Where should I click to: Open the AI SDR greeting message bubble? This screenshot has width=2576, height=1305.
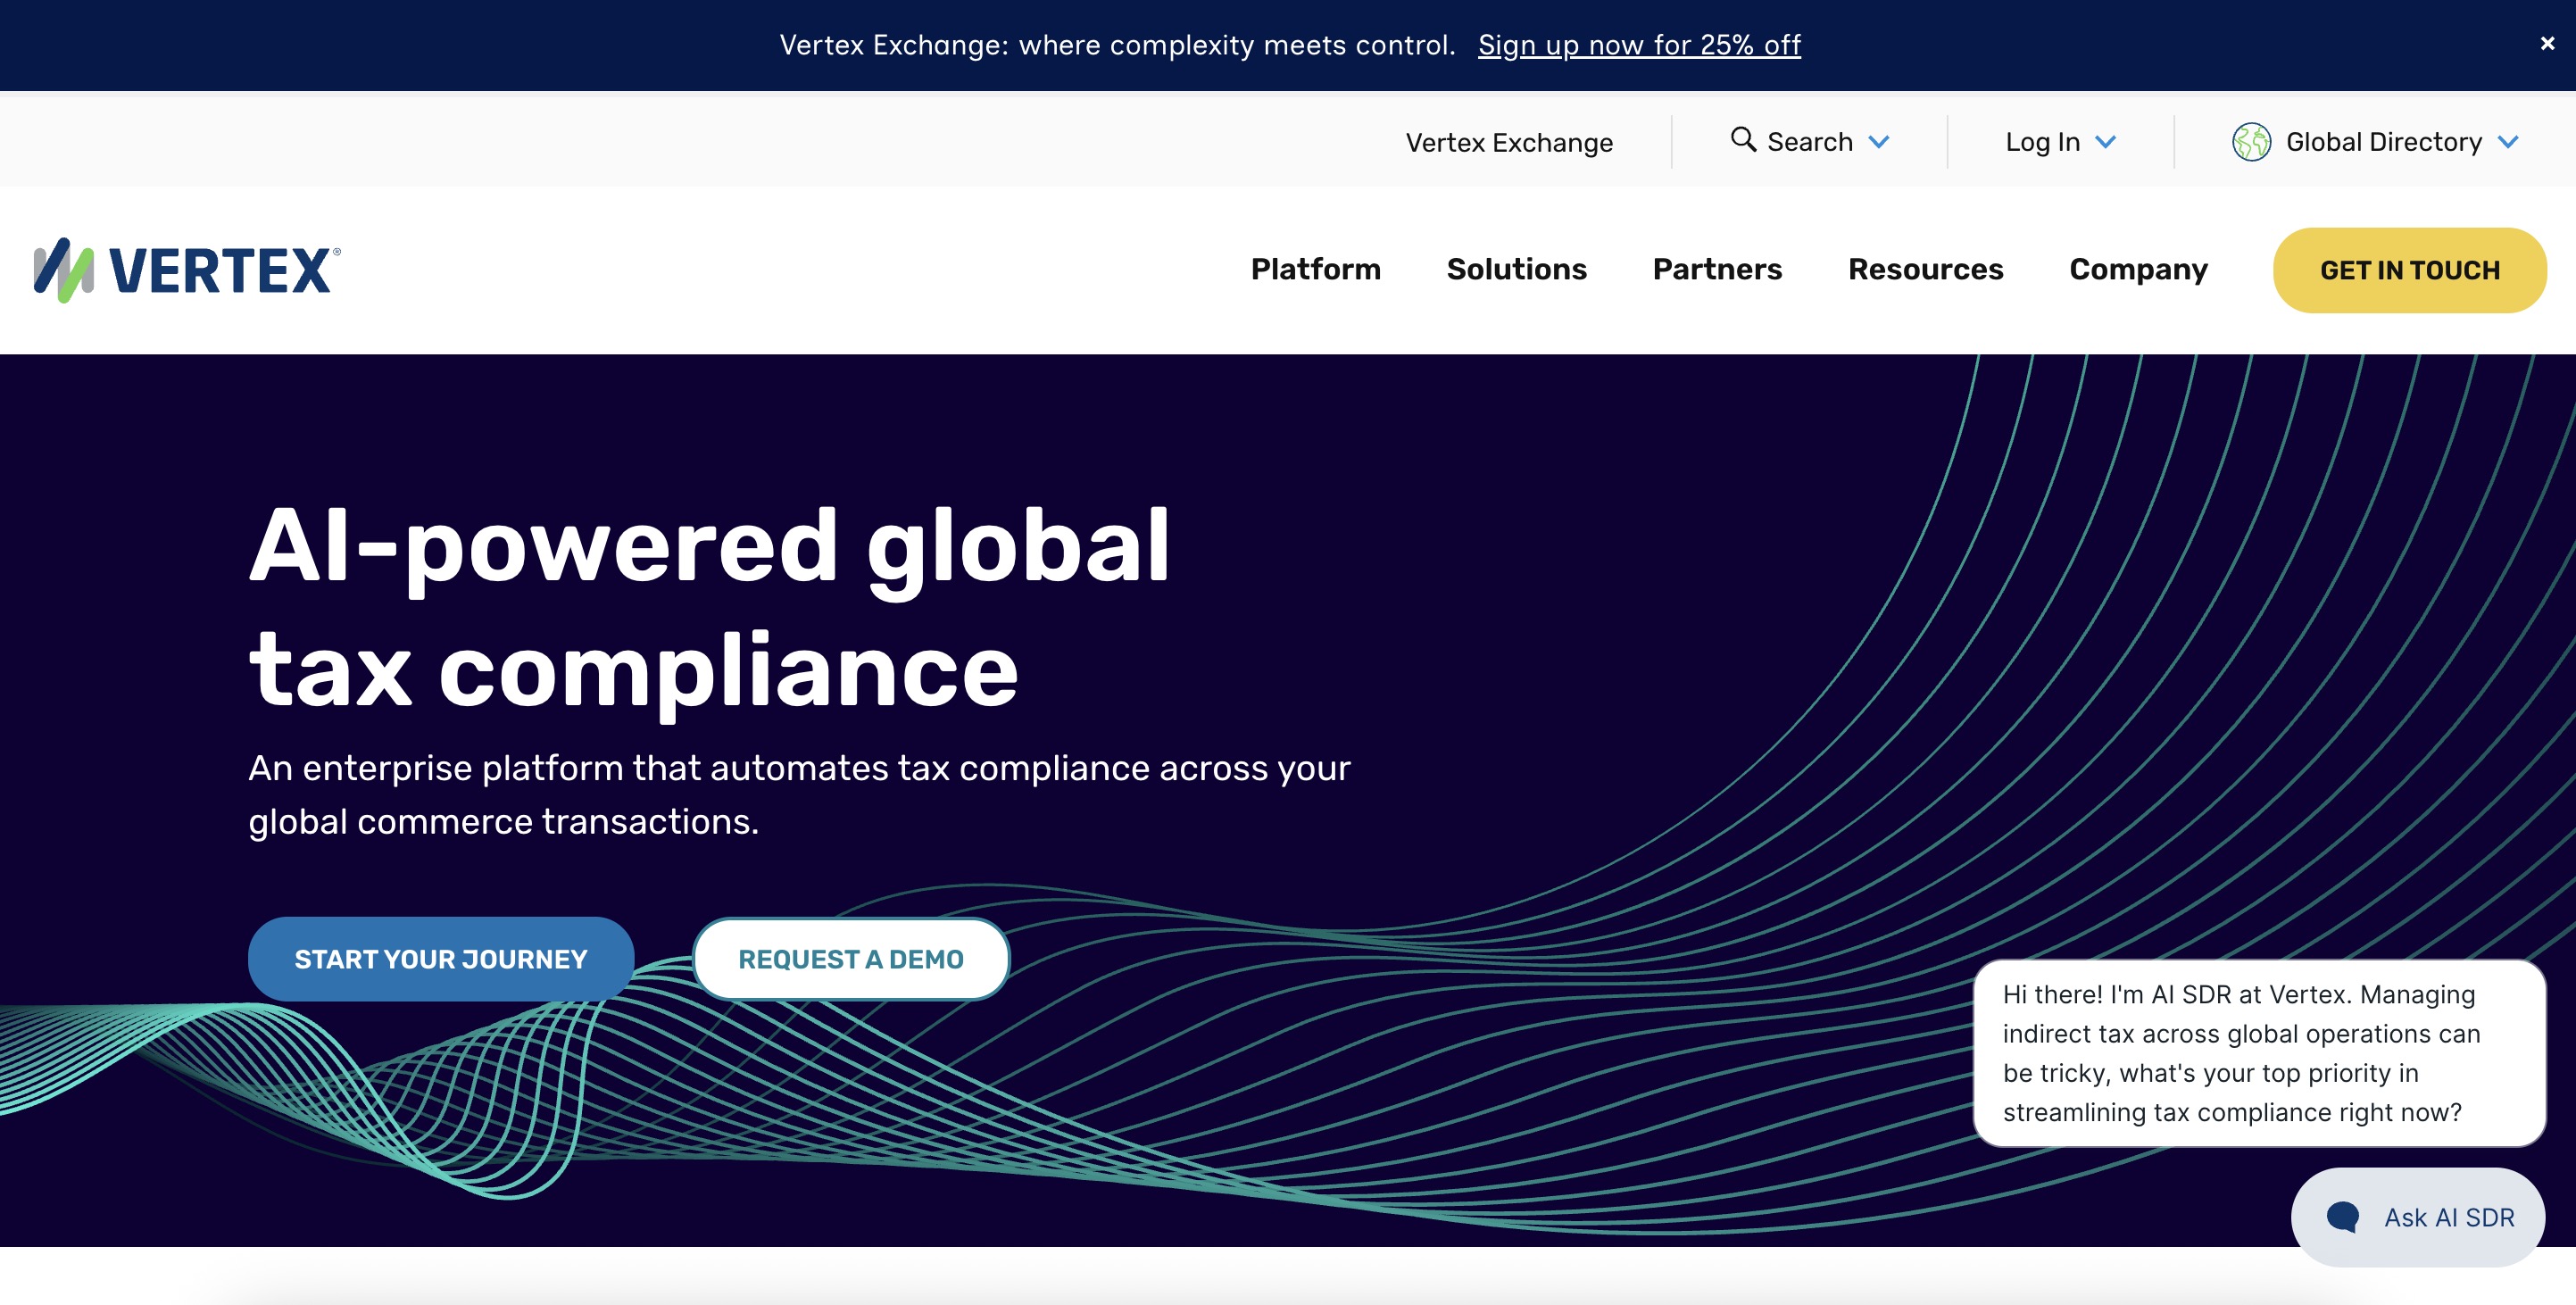pos(2259,1053)
